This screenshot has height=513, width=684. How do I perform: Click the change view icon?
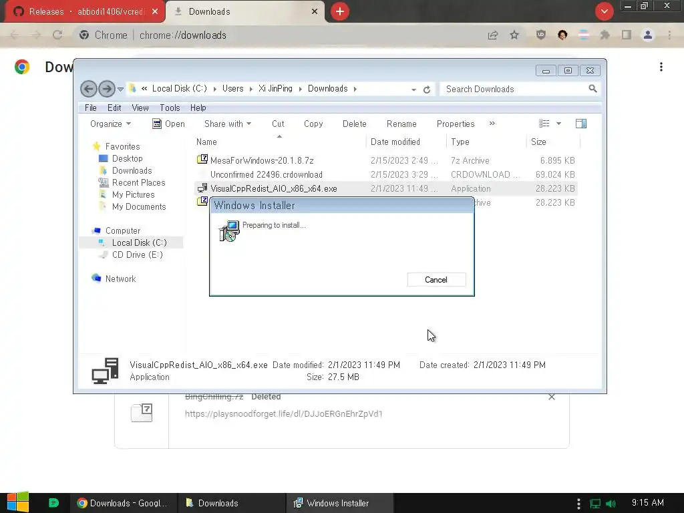(544, 124)
